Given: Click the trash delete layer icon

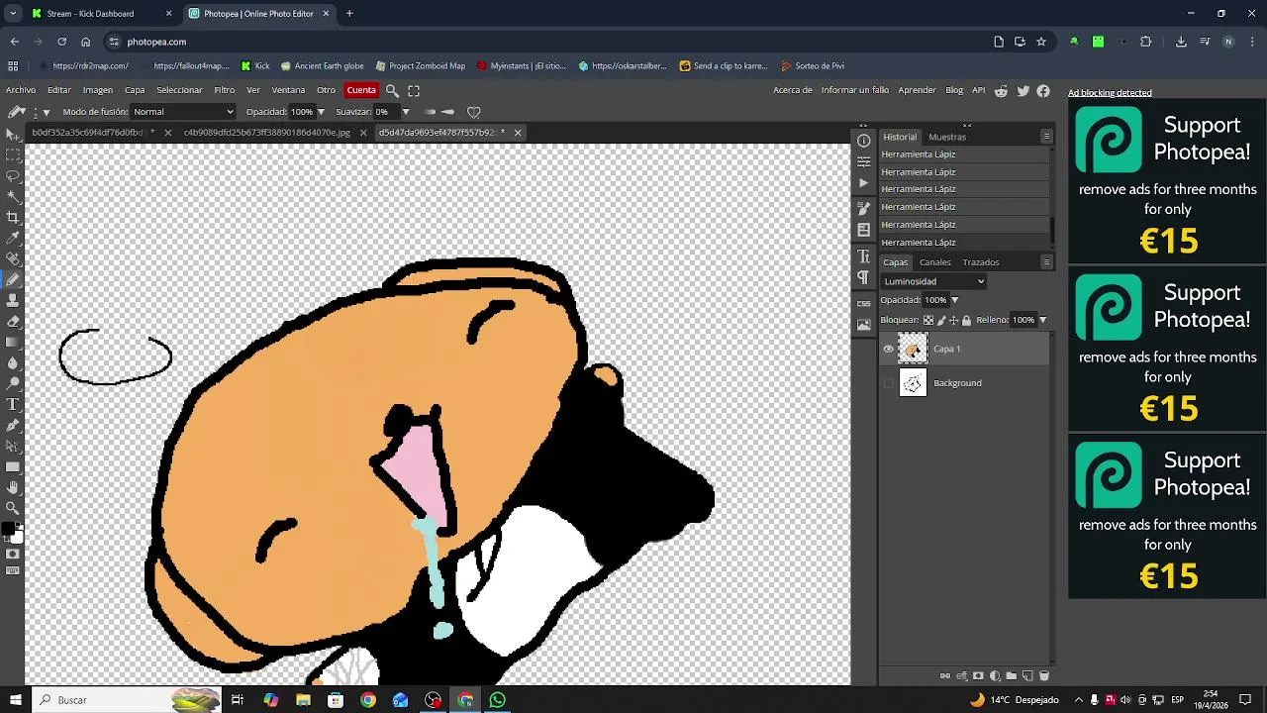Looking at the screenshot, I should click(x=1043, y=676).
